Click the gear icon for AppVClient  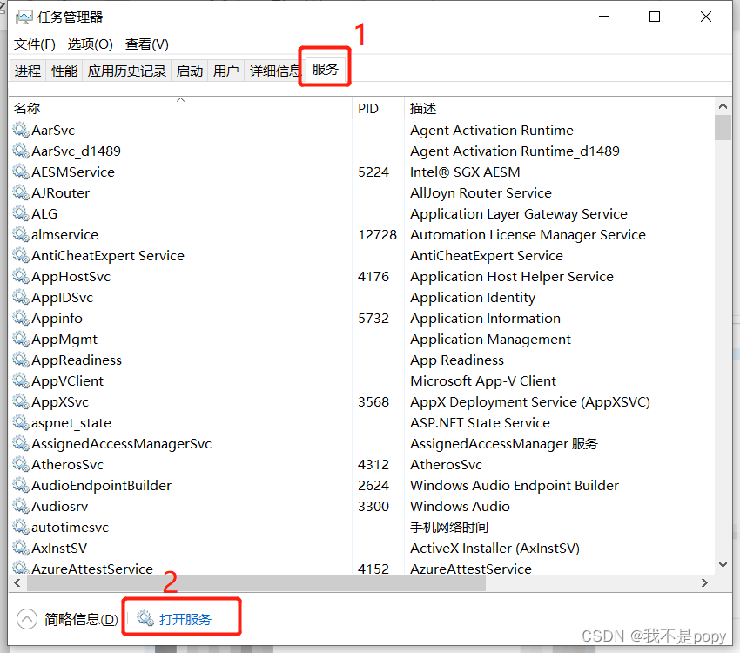21,380
